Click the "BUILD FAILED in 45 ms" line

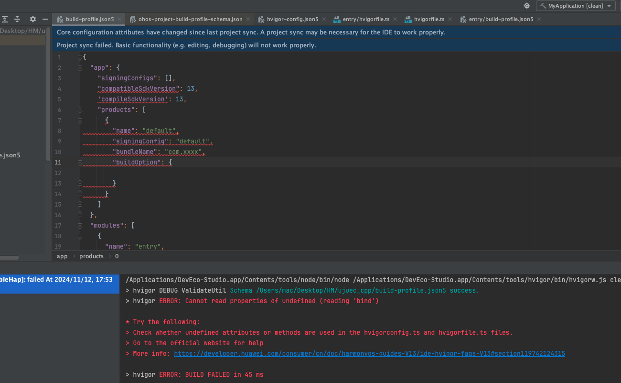point(194,375)
